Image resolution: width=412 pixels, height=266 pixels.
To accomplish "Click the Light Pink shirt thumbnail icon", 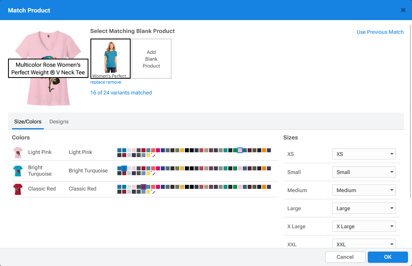I will click(18, 152).
